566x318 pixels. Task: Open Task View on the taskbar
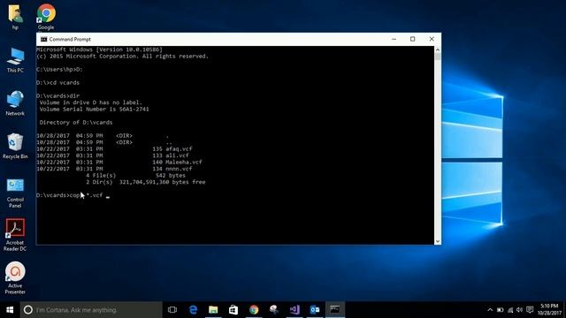click(172, 310)
